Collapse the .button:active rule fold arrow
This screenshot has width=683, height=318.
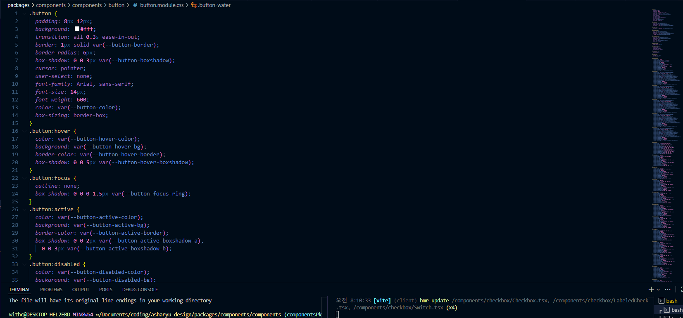(25, 210)
